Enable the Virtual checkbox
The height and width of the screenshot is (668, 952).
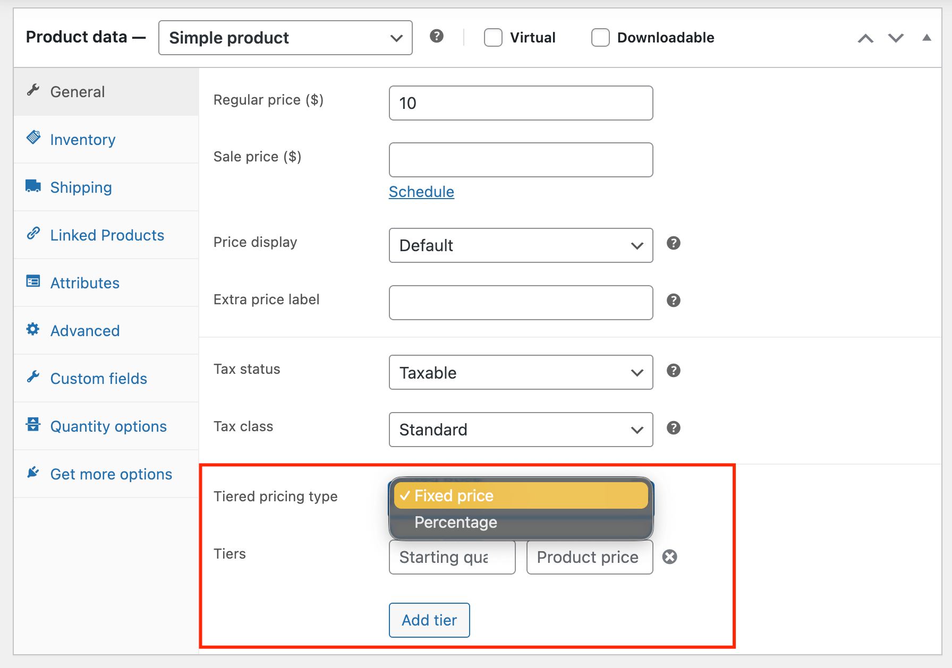click(x=493, y=37)
